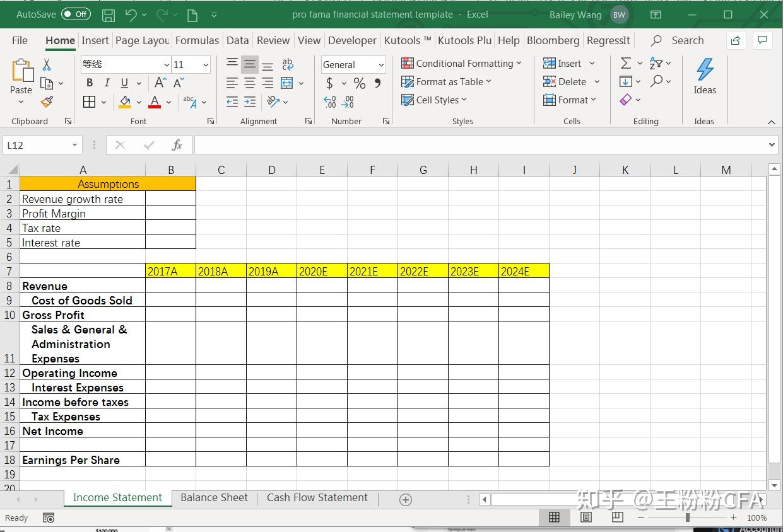Click the Increase Indent icon
The width and height of the screenshot is (783, 532).
(x=250, y=101)
